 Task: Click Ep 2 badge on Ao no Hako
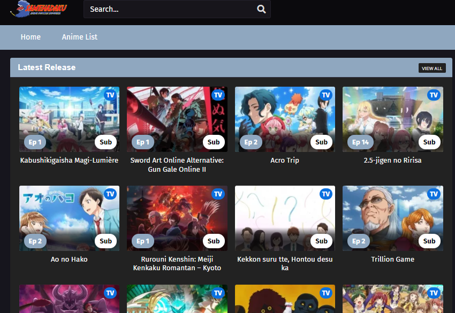[x=35, y=241]
